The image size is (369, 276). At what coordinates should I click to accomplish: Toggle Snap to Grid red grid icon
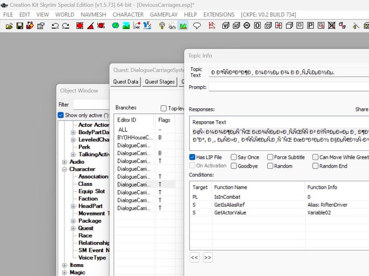(80, 26)
